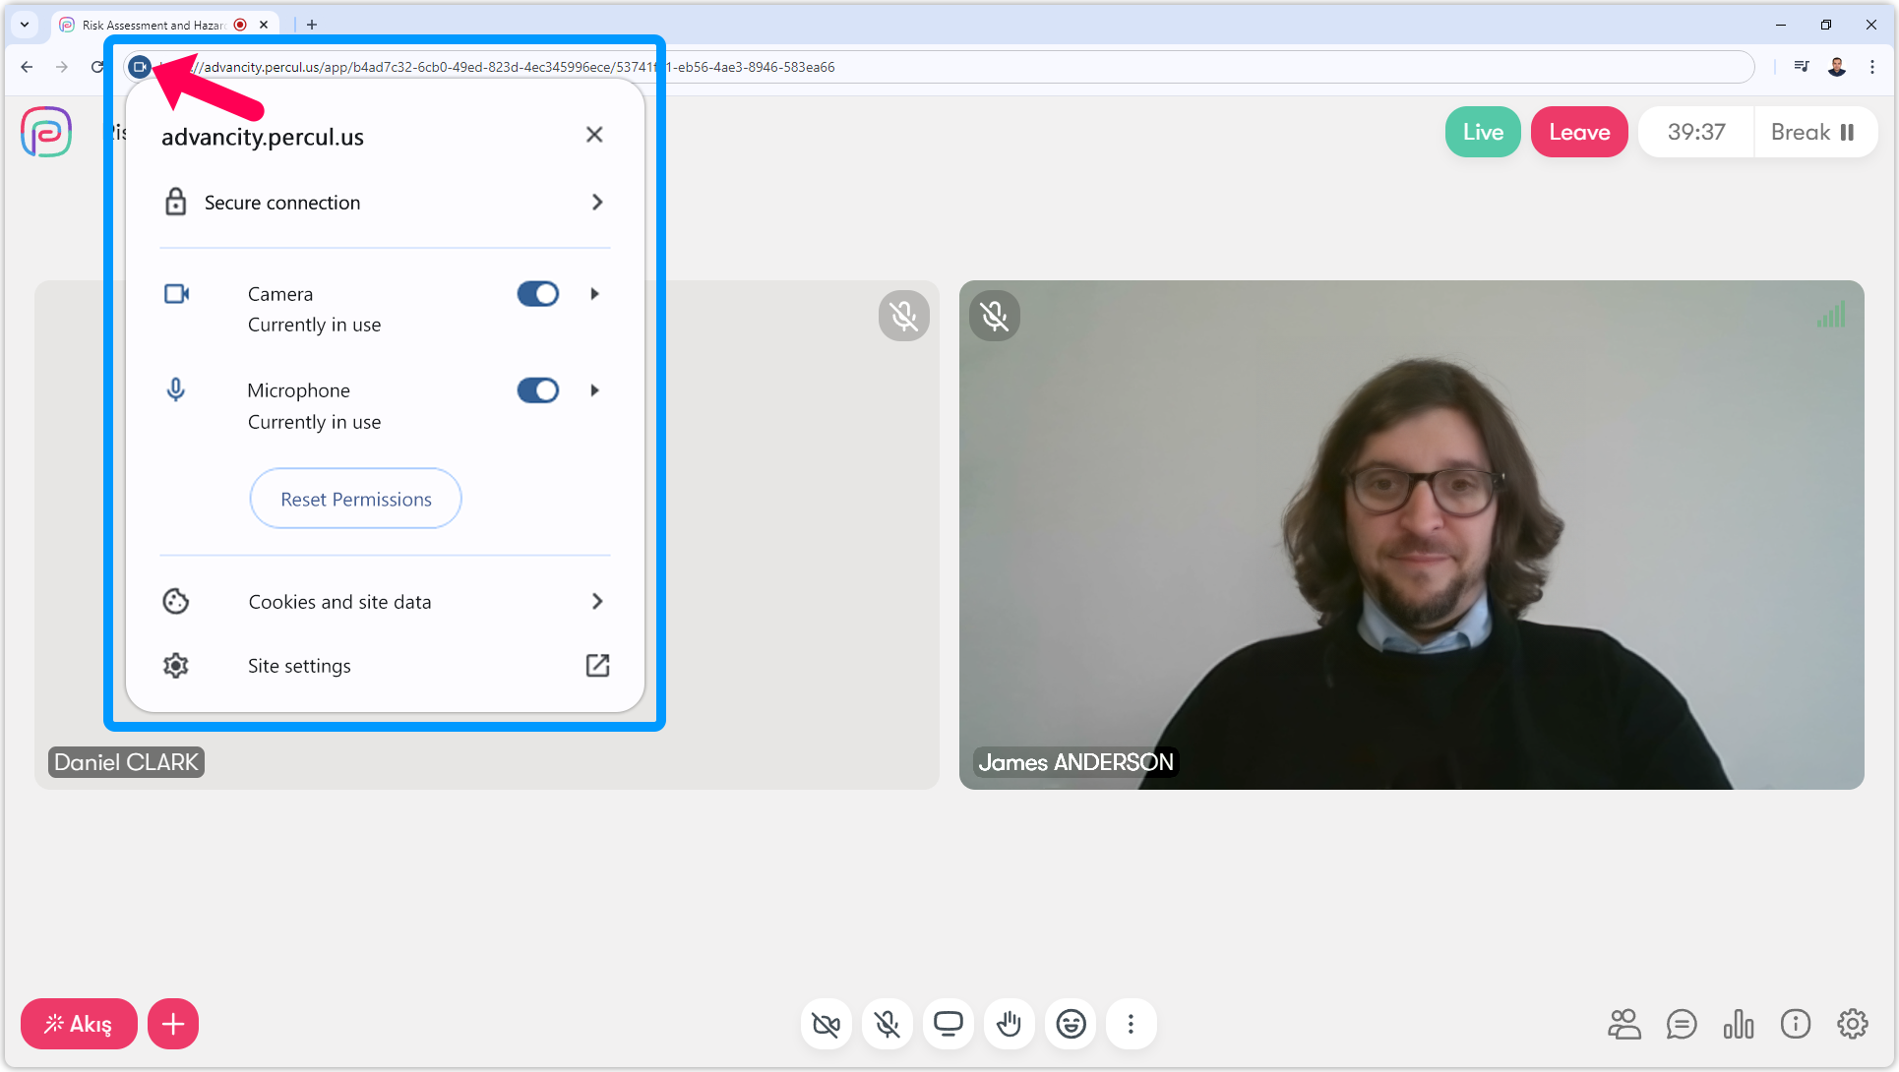
Task: Open polls bar chart icon
Action: pos(1738,1024)
